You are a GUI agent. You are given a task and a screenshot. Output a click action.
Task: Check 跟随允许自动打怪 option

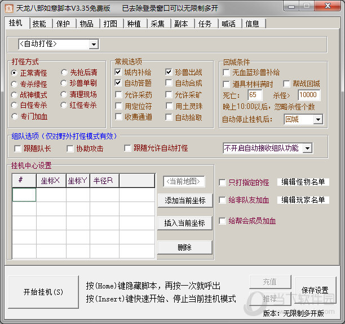click(127, 148)
